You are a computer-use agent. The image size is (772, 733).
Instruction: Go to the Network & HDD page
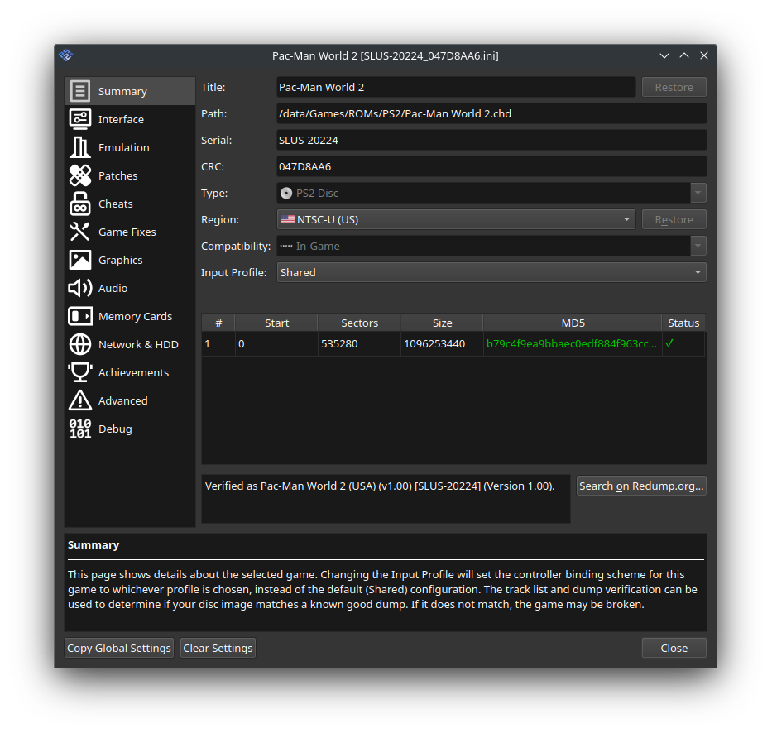pyautogui.click(x=137, y=344)
